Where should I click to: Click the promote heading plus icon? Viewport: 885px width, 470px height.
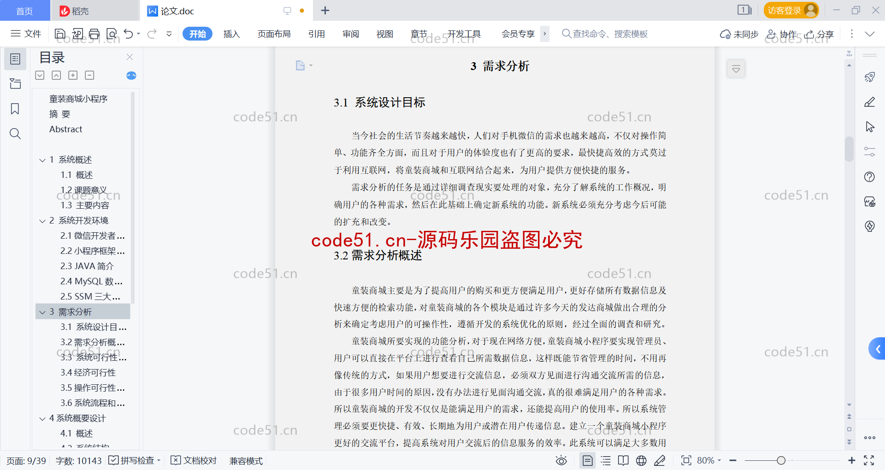(x=73, y=75)
